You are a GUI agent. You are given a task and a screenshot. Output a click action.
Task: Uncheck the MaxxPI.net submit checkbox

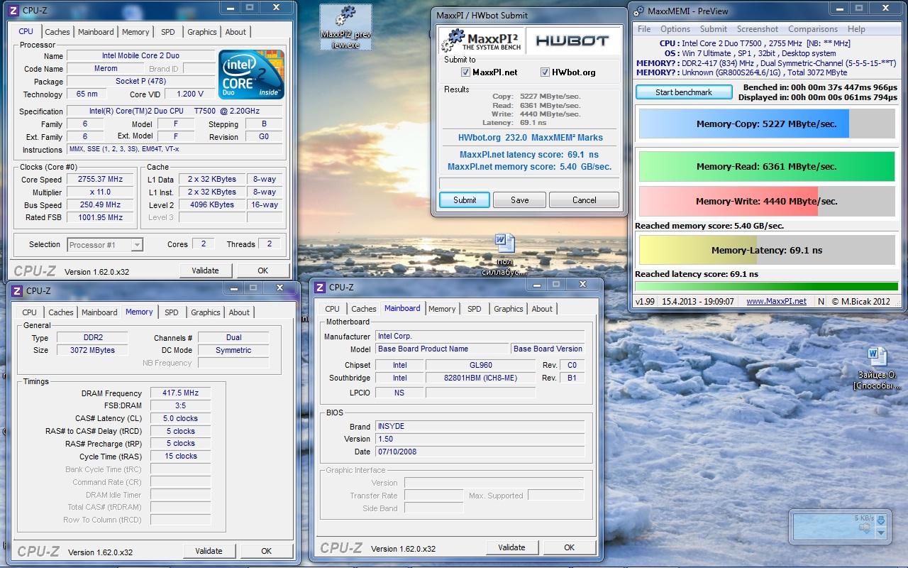[466, 72]
